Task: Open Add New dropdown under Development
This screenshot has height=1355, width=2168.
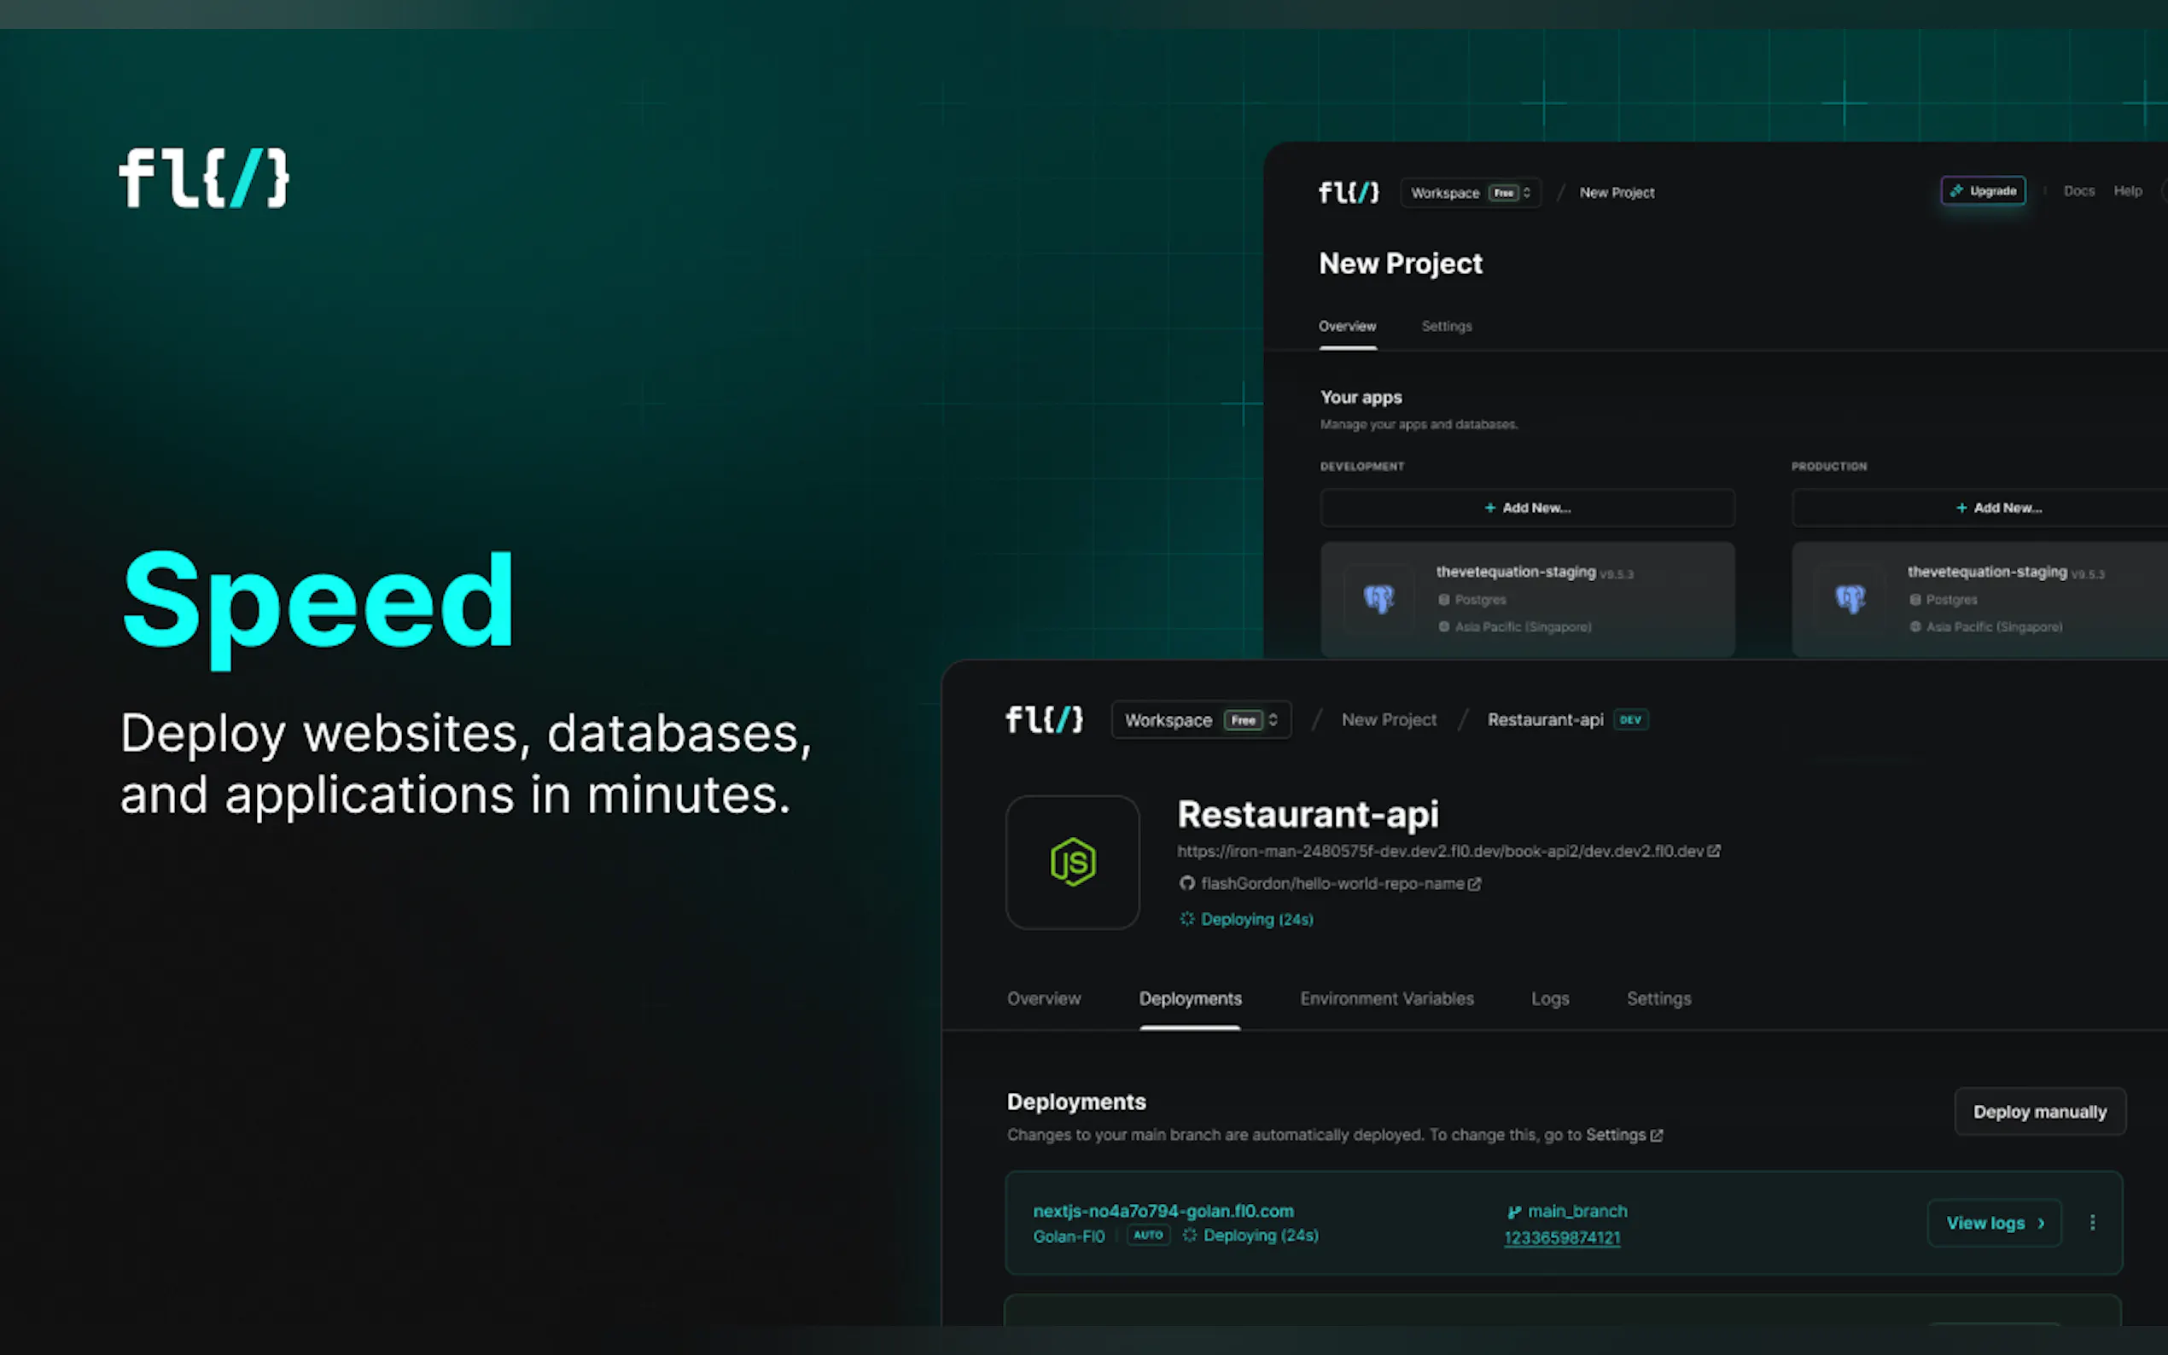Action: click(x=1527, y=509)
